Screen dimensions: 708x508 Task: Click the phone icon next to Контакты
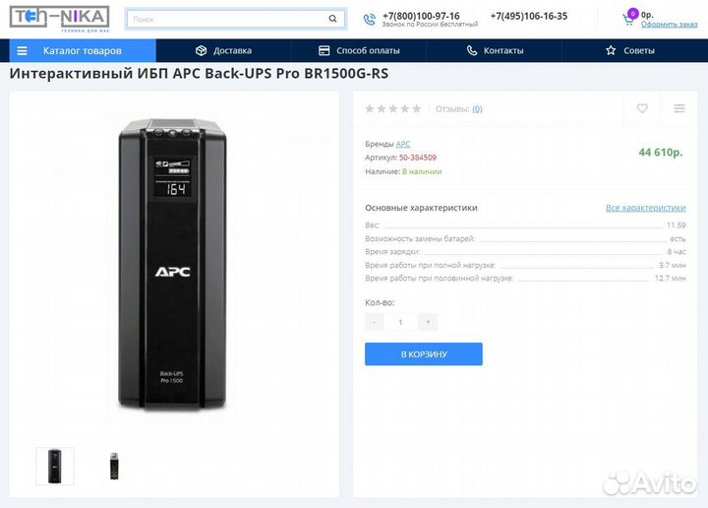click(x=472, y=50)
